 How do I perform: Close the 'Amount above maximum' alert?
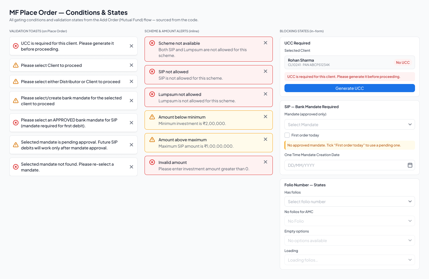[x=266, y=139]
